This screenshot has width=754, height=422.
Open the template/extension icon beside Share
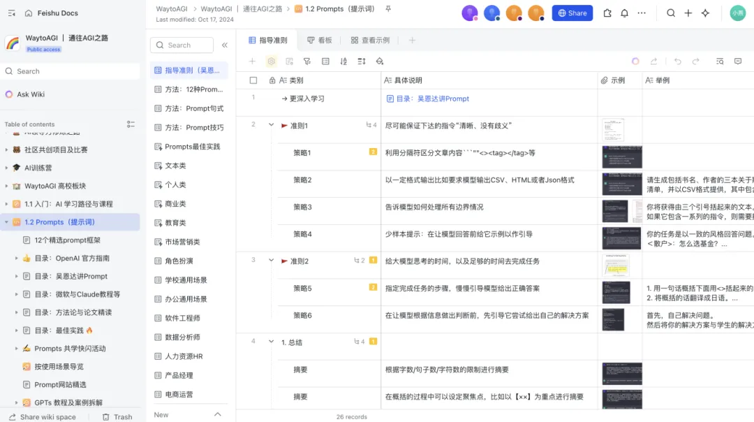click(x=607, y=13)
